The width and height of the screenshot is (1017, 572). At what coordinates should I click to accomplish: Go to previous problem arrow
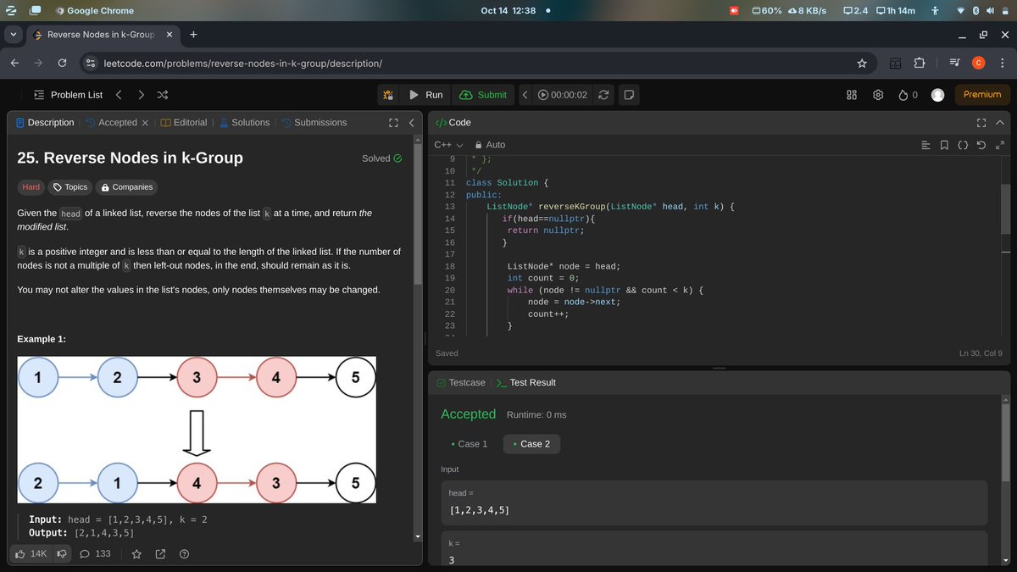119,95
